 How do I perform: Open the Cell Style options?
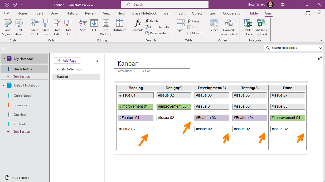pyautogui.click(x=19, y=27)
